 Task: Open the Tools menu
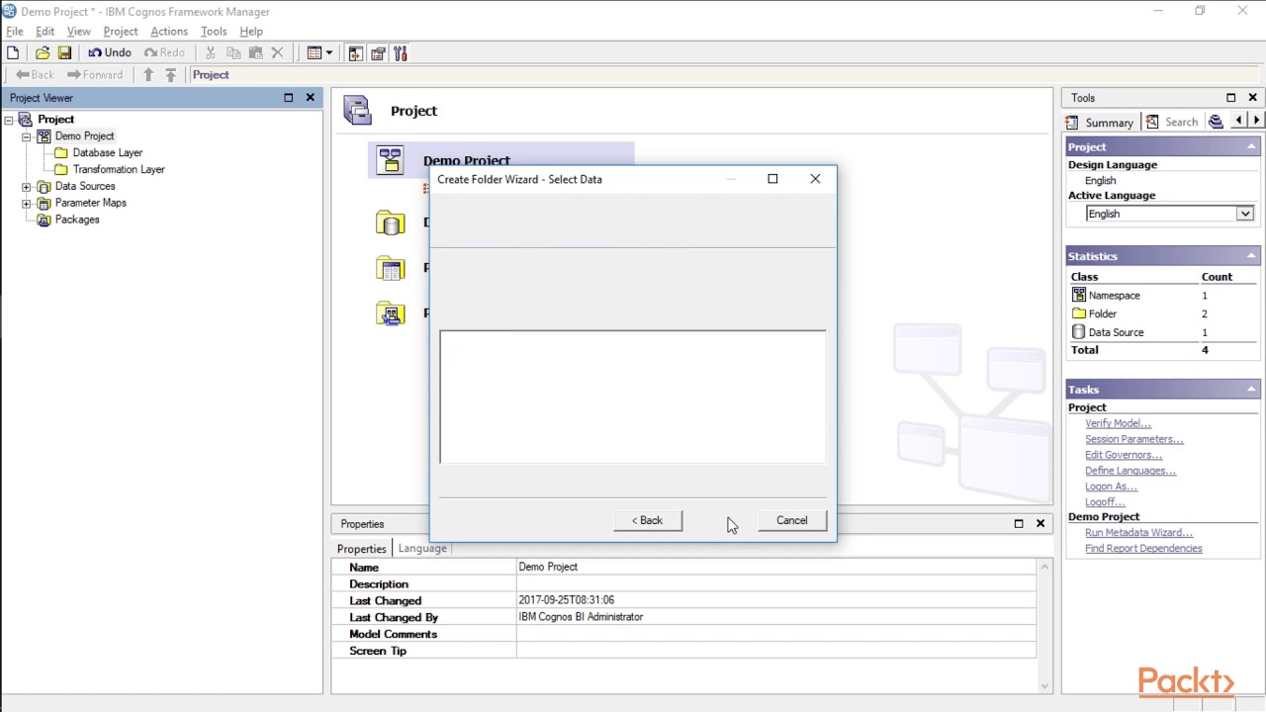coord(214,32)
